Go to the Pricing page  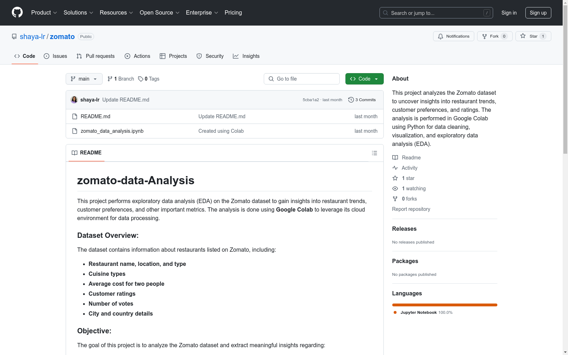[x=233, y=13]
